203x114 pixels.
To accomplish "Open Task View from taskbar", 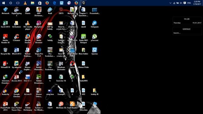I will point(18,3).
